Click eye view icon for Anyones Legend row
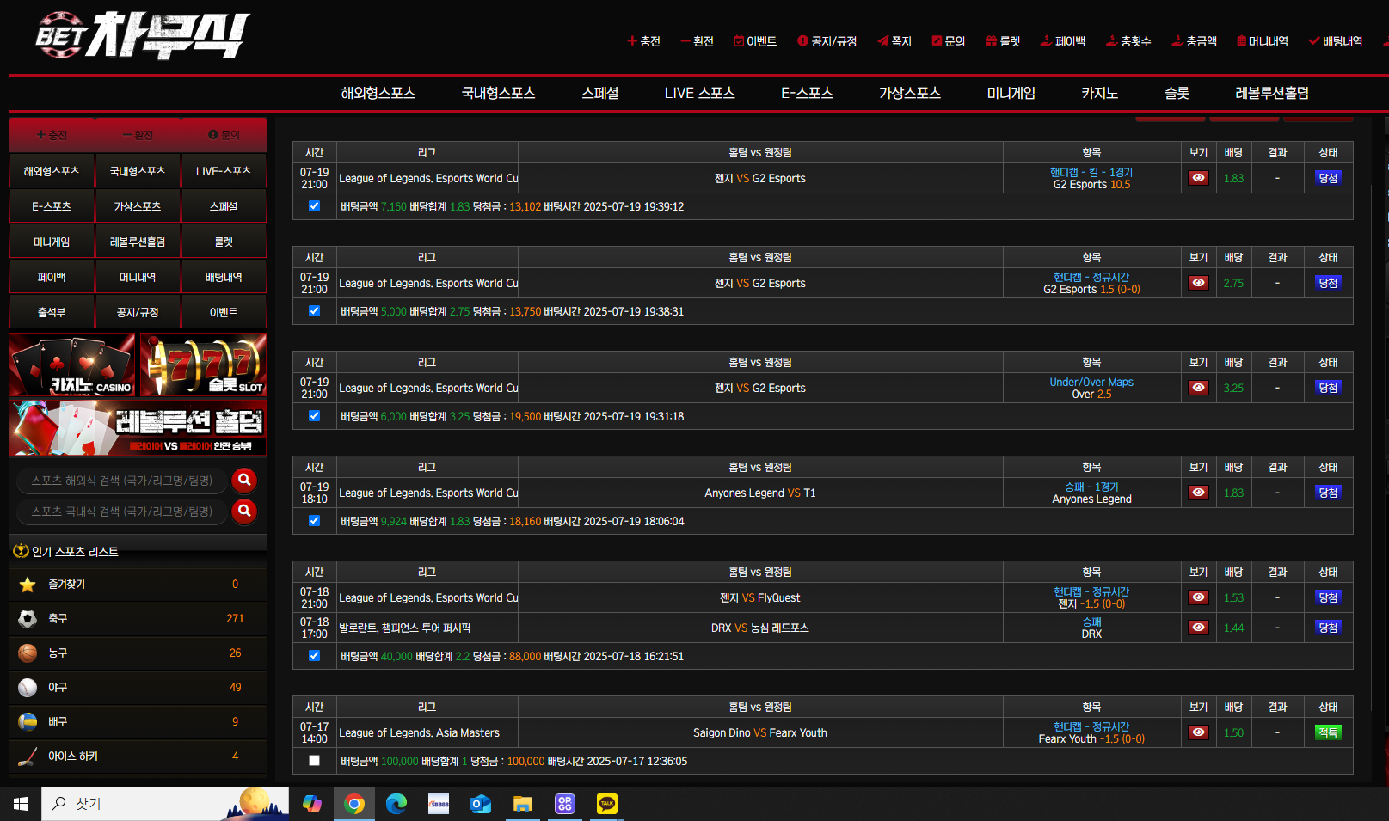Image resolution: width=1389 pixels, height=821 pixels. 1198,493
